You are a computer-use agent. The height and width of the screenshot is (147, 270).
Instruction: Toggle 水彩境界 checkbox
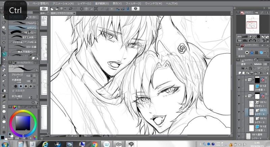[x=13, y=90]
